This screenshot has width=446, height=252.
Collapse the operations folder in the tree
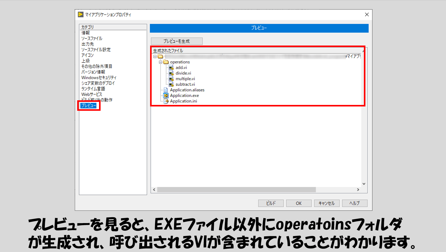point(161,62)
